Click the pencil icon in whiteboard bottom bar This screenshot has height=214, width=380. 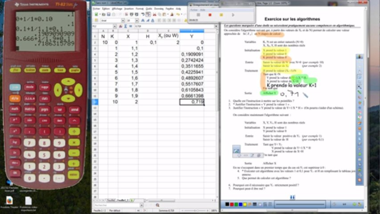pos(360,205)
